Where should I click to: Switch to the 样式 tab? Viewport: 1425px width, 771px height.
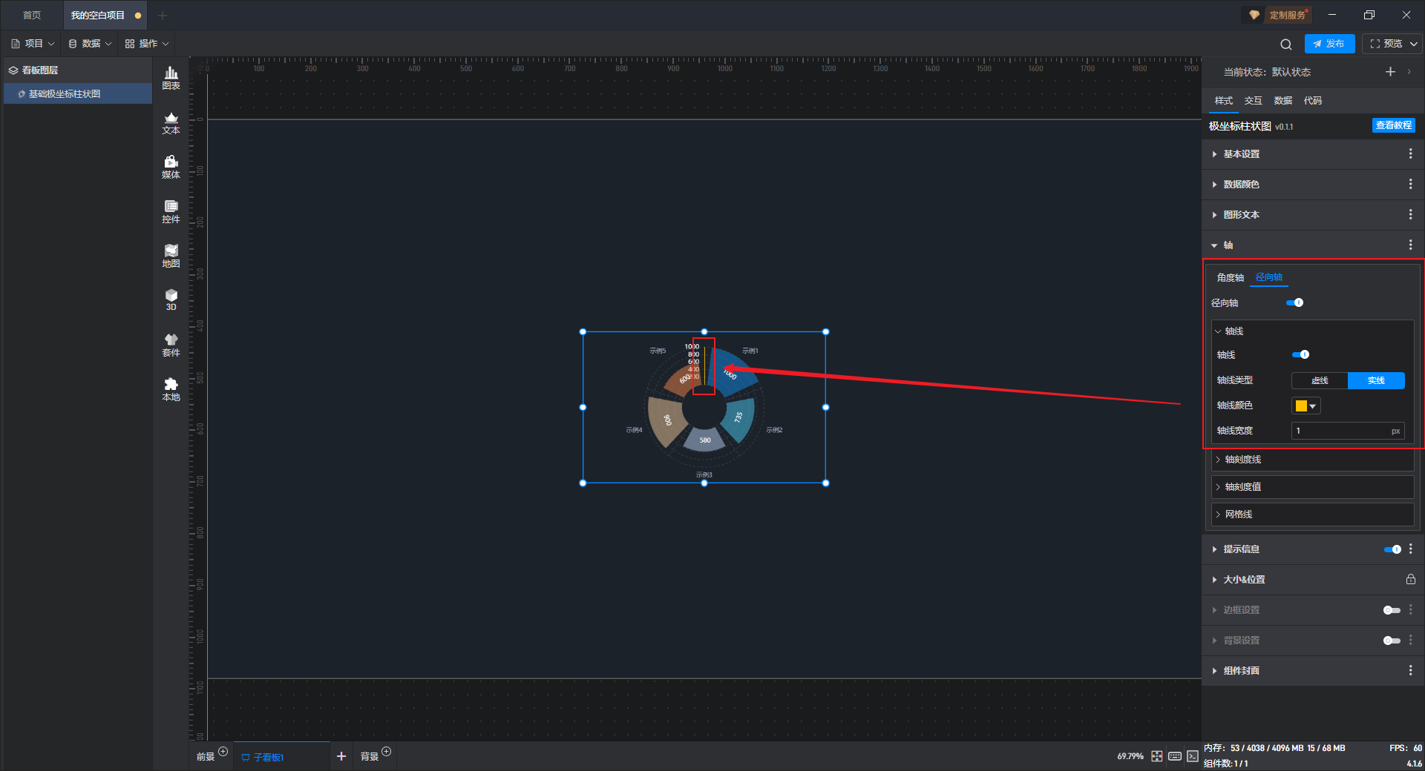(1223, 100)
